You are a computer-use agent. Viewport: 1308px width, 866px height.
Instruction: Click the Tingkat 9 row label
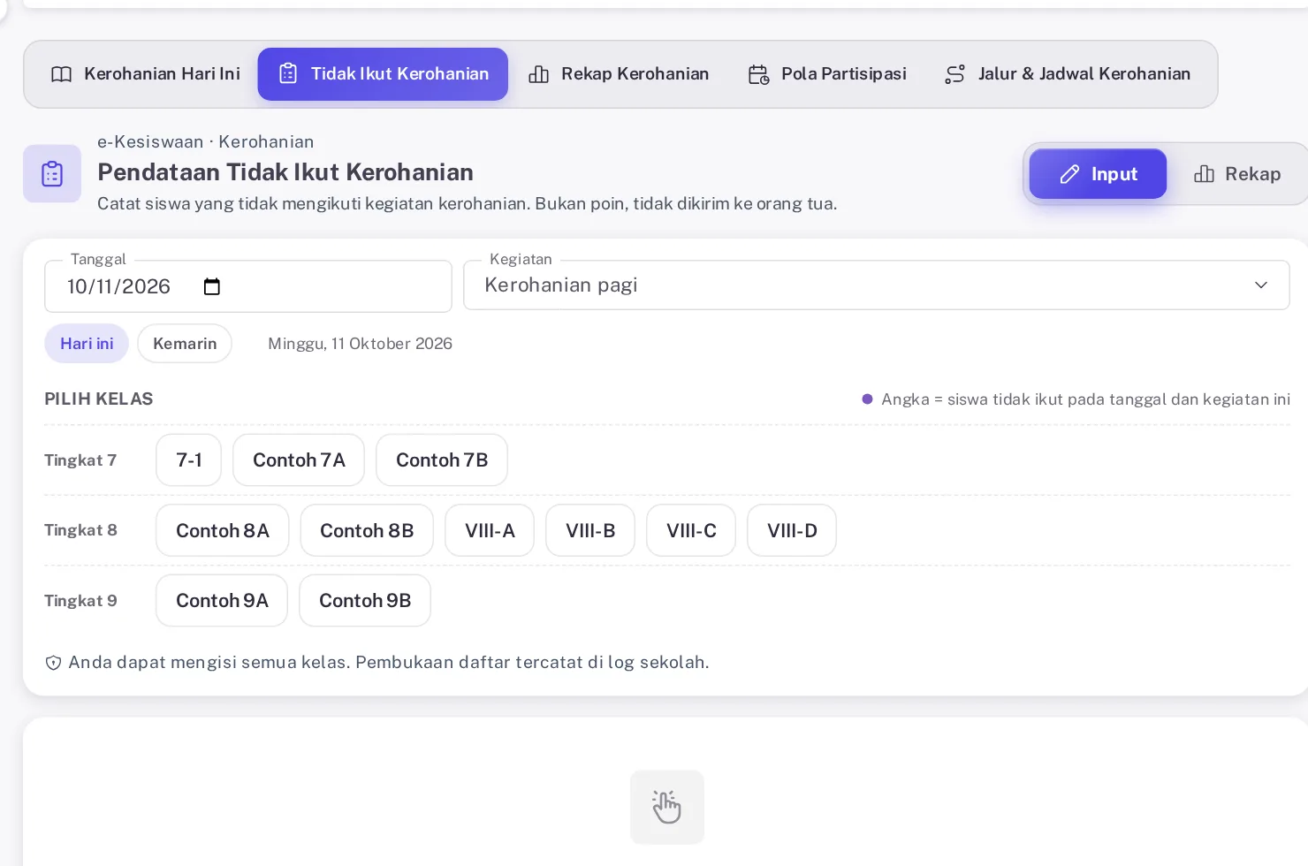pyautogui.click(x=80, y=601)
